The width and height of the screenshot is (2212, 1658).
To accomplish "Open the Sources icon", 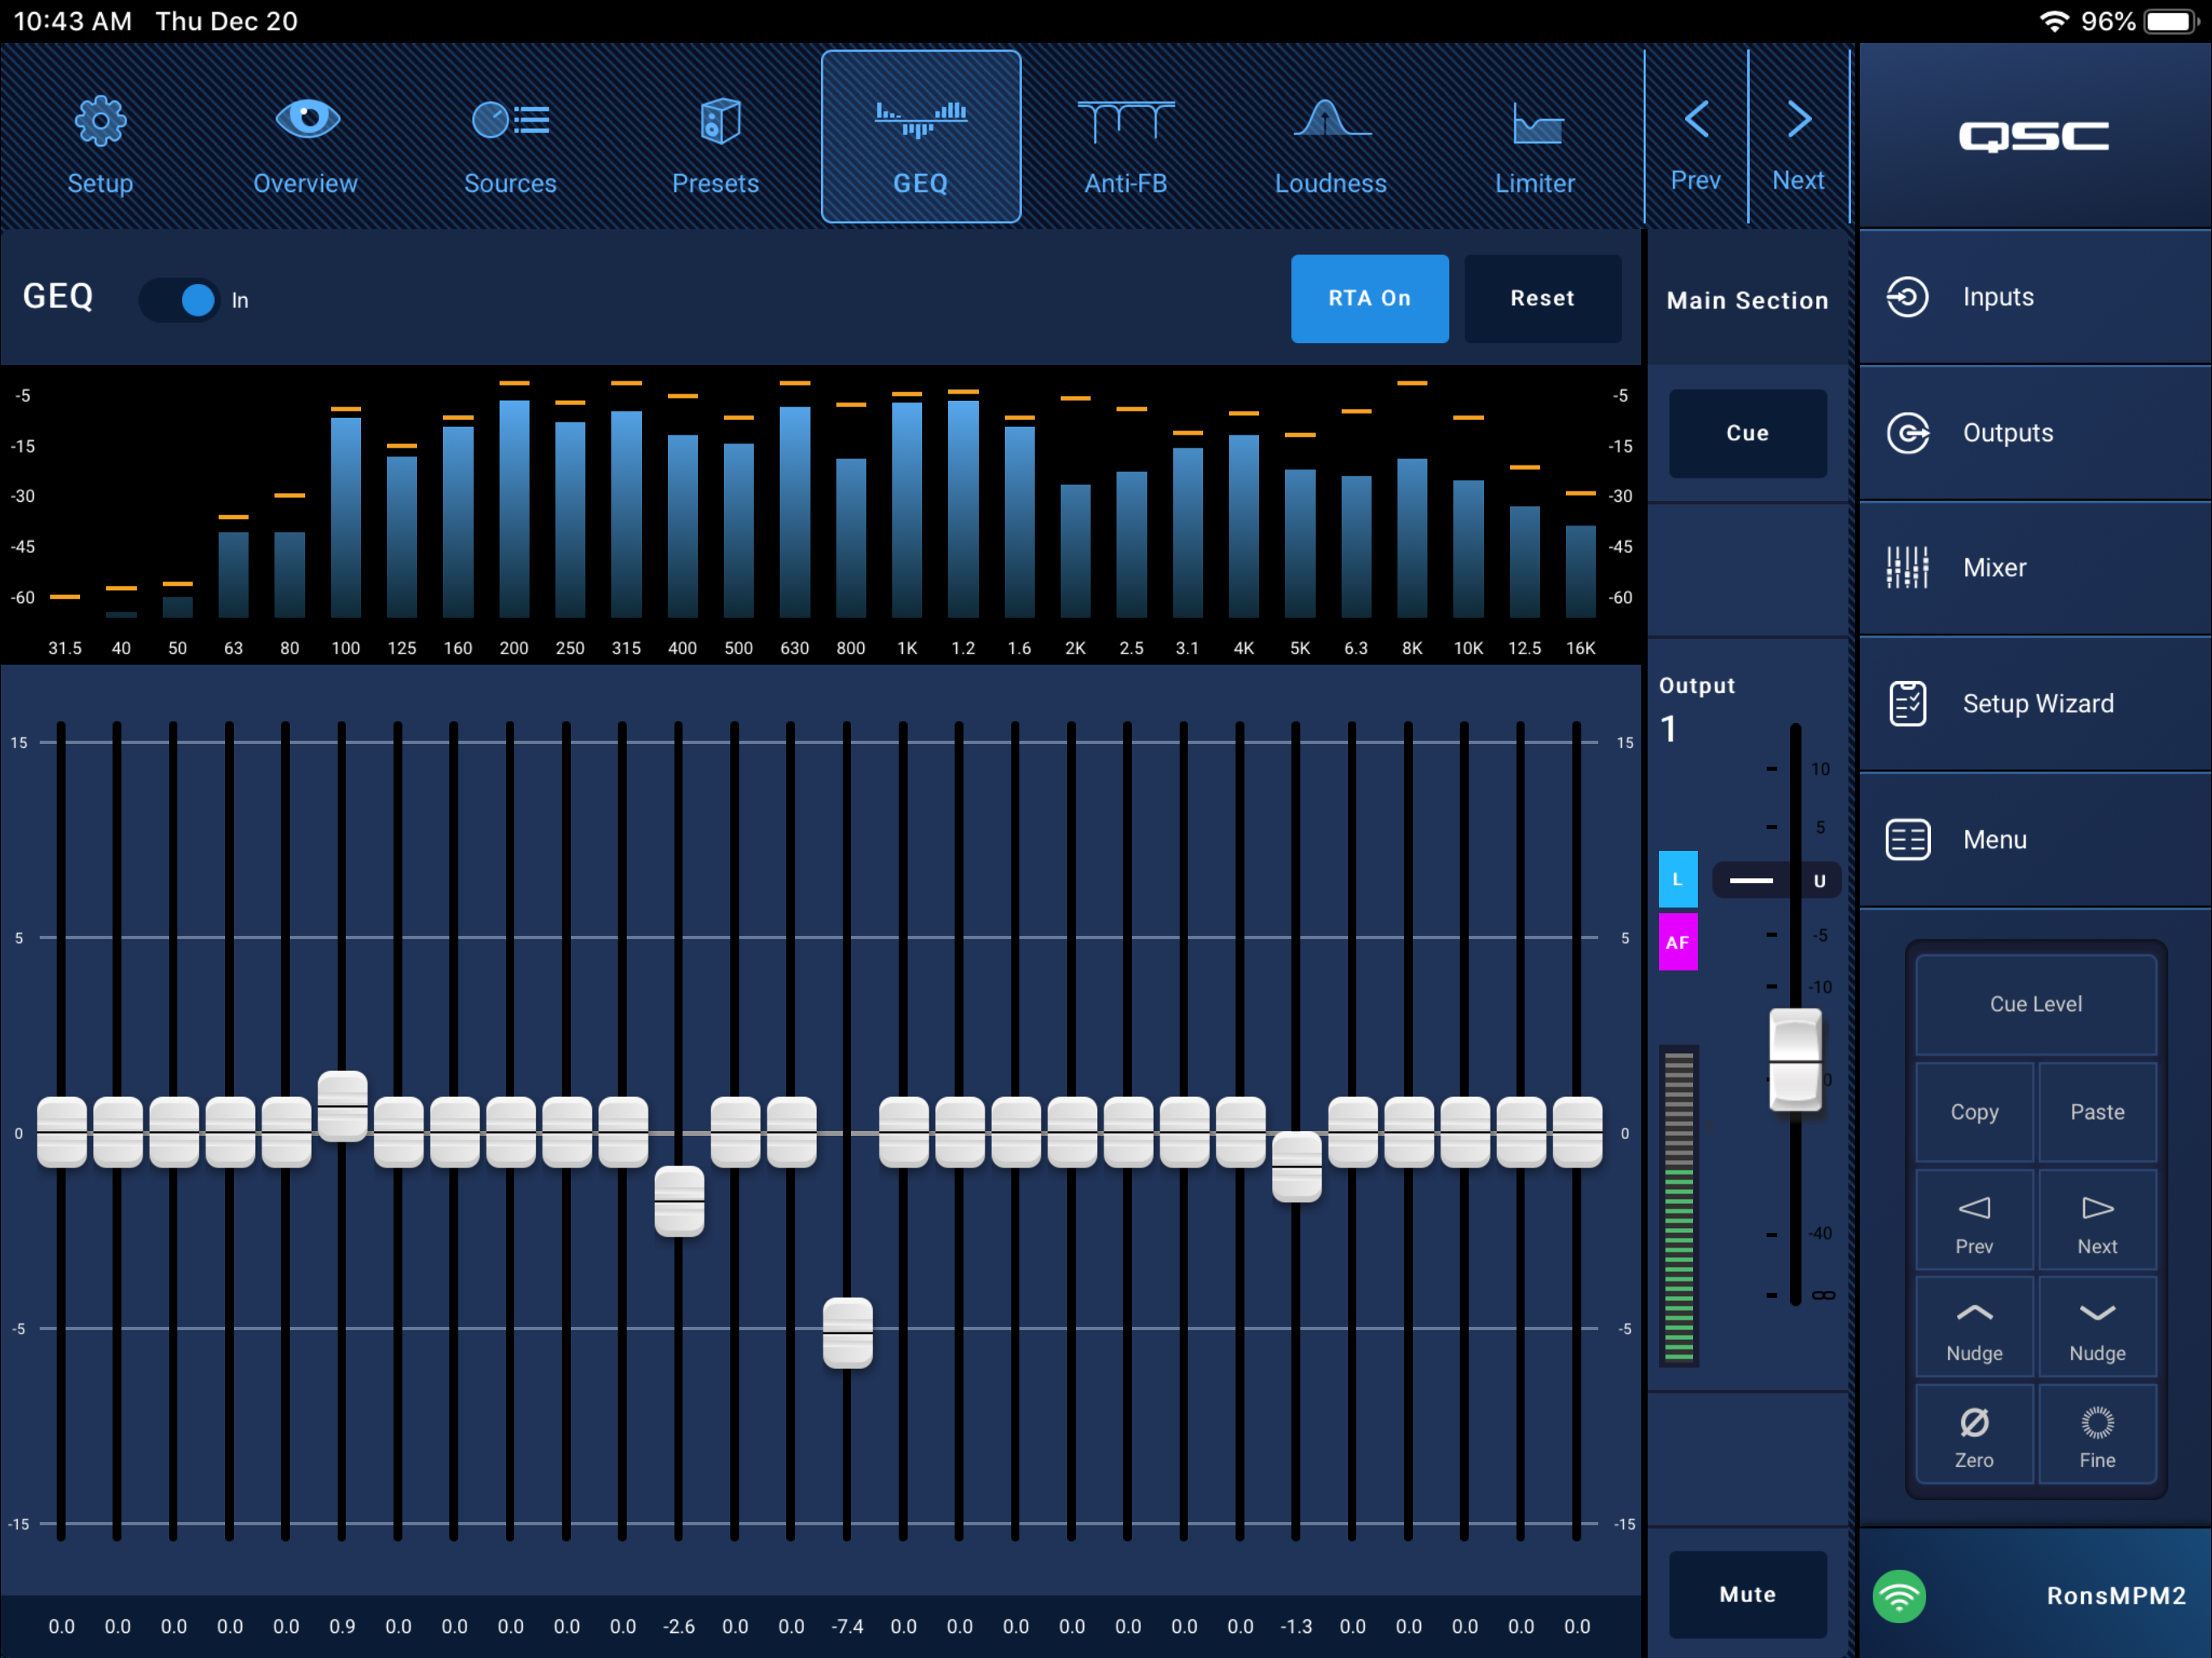I will tap(510, 121).
